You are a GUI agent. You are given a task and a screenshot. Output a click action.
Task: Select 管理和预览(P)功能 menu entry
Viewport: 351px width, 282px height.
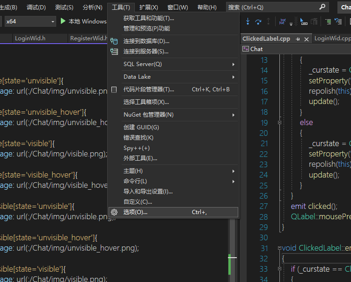click(173, 29)
